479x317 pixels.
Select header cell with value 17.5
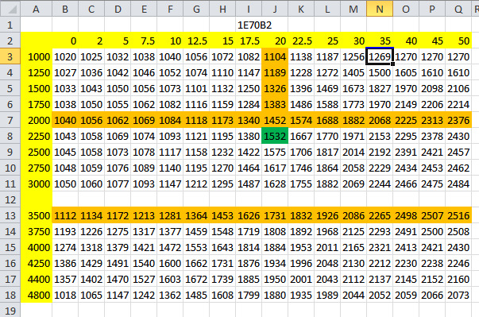click(249, 41)
